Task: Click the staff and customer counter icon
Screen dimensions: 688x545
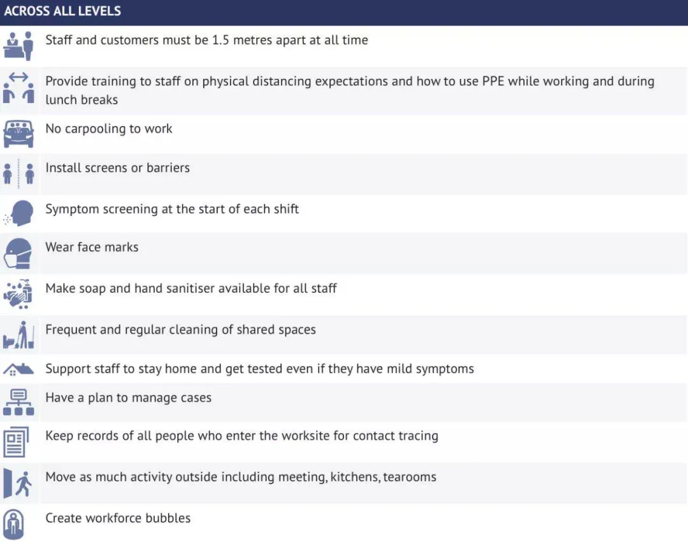Action: tap(18, 46)
